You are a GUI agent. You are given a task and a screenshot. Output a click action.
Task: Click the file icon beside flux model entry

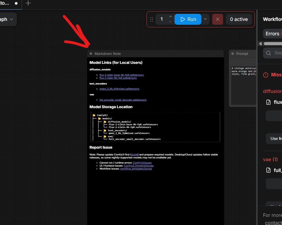268,102
